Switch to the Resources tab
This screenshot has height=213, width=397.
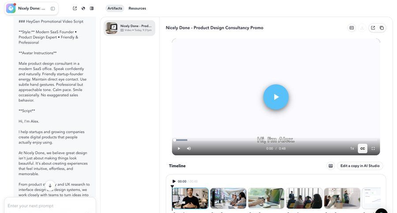coord(137,8)
